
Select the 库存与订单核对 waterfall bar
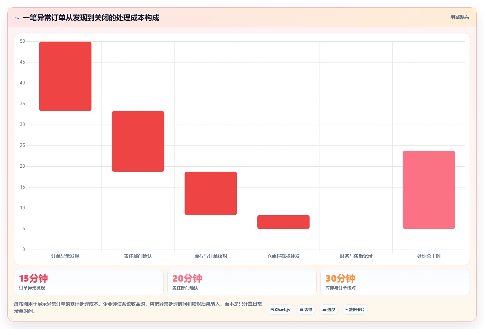pyautogui.click(x=211, y=193)
